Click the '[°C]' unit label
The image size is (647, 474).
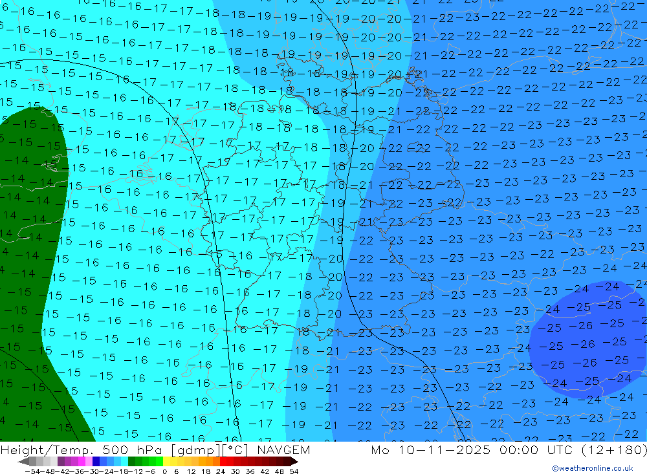[236, 450]
